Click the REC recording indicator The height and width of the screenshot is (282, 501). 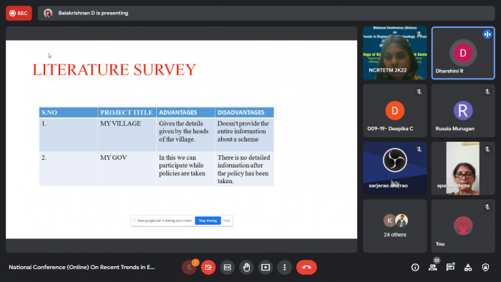[19, 13]
